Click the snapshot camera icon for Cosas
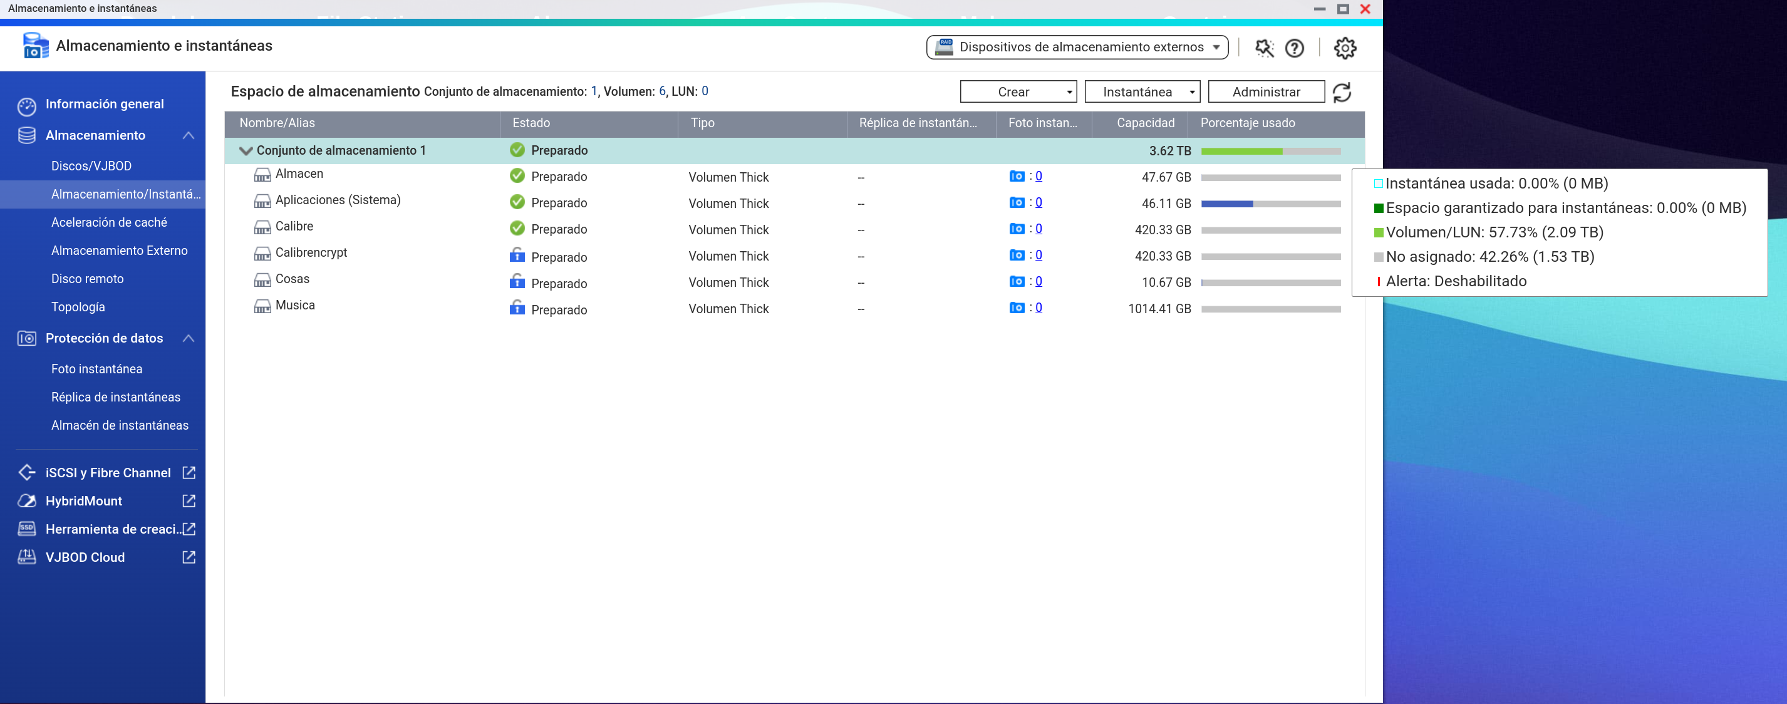This screenshot has width=1787, height=704. [1017, 282]
